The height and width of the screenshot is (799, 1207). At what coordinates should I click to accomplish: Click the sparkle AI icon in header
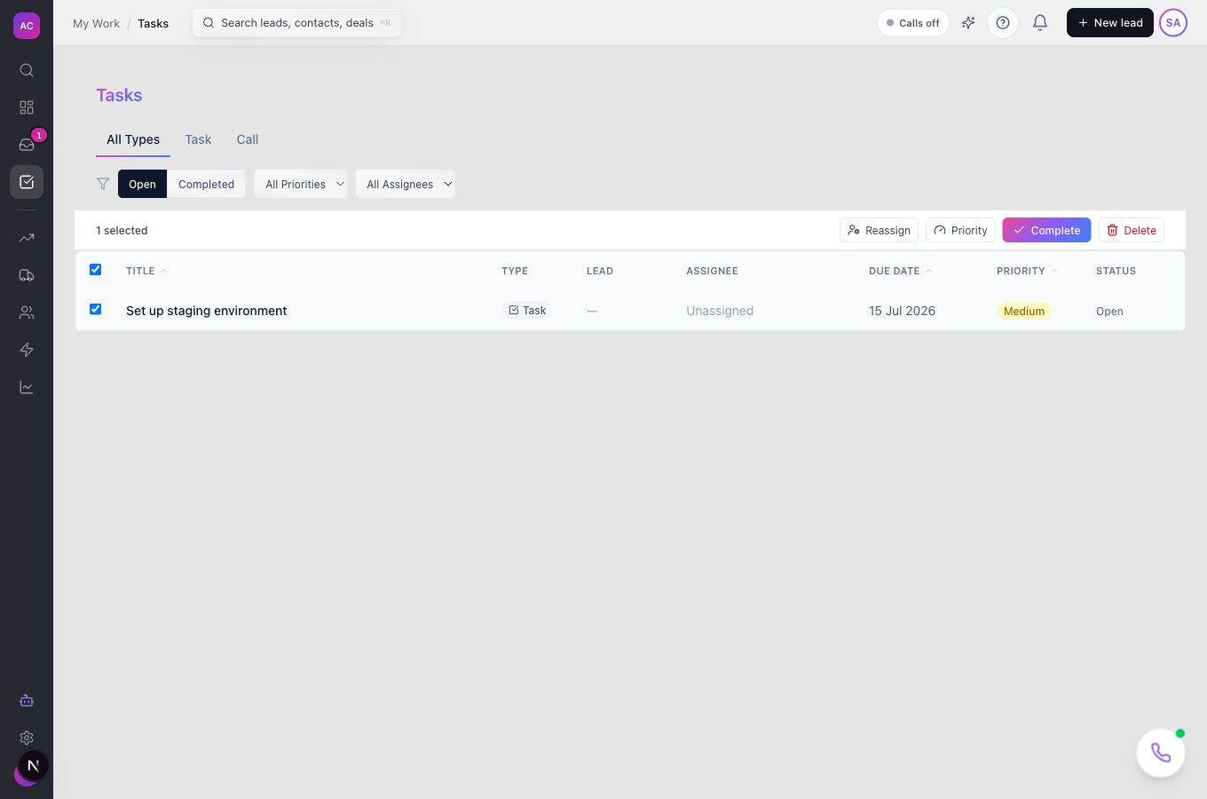tap(968, 23)
